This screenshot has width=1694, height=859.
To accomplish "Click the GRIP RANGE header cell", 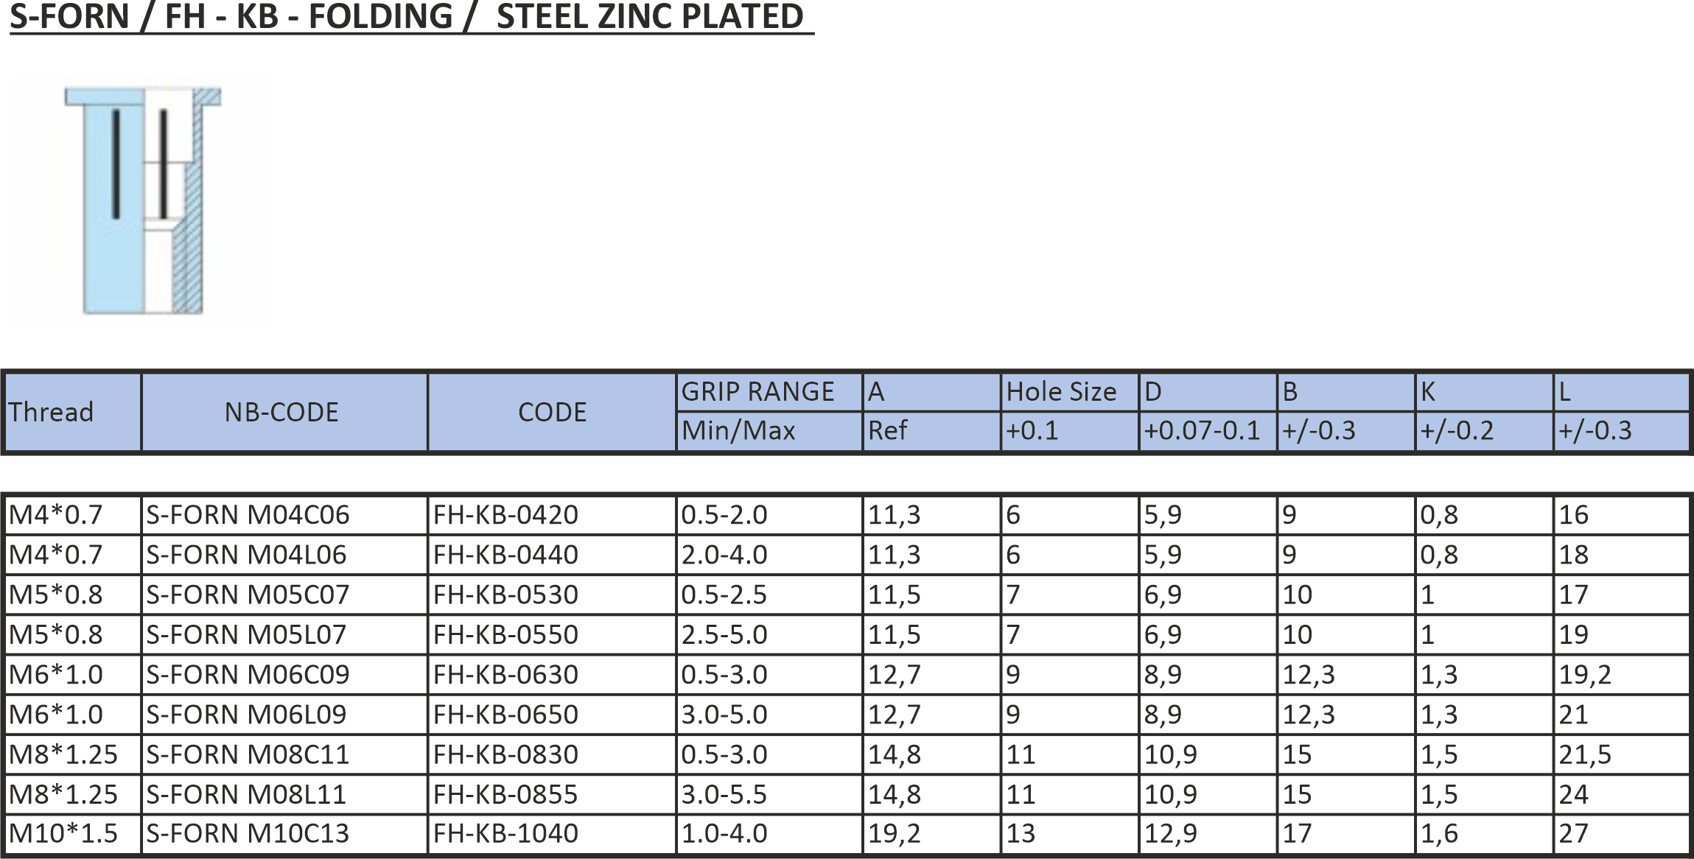I will 769,392.
